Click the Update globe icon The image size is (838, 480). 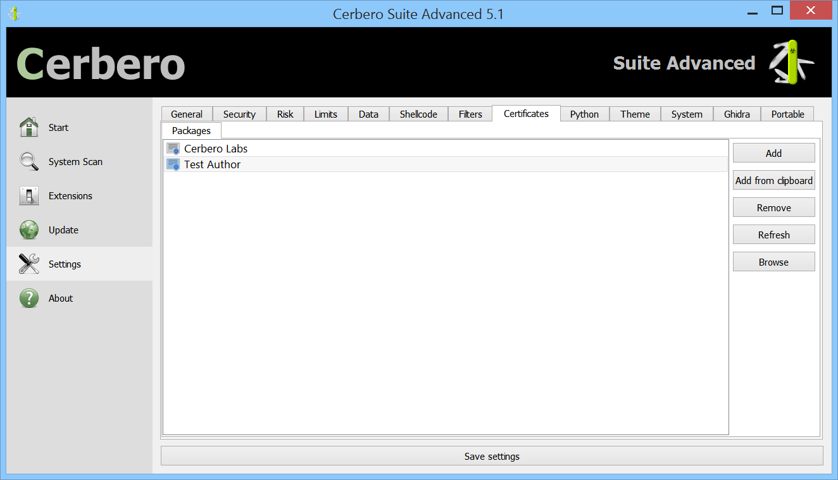tap(29, 230)
